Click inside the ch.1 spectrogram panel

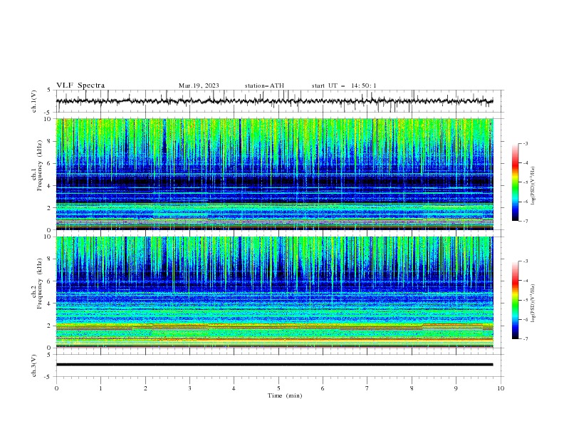(x=274, y=174)
